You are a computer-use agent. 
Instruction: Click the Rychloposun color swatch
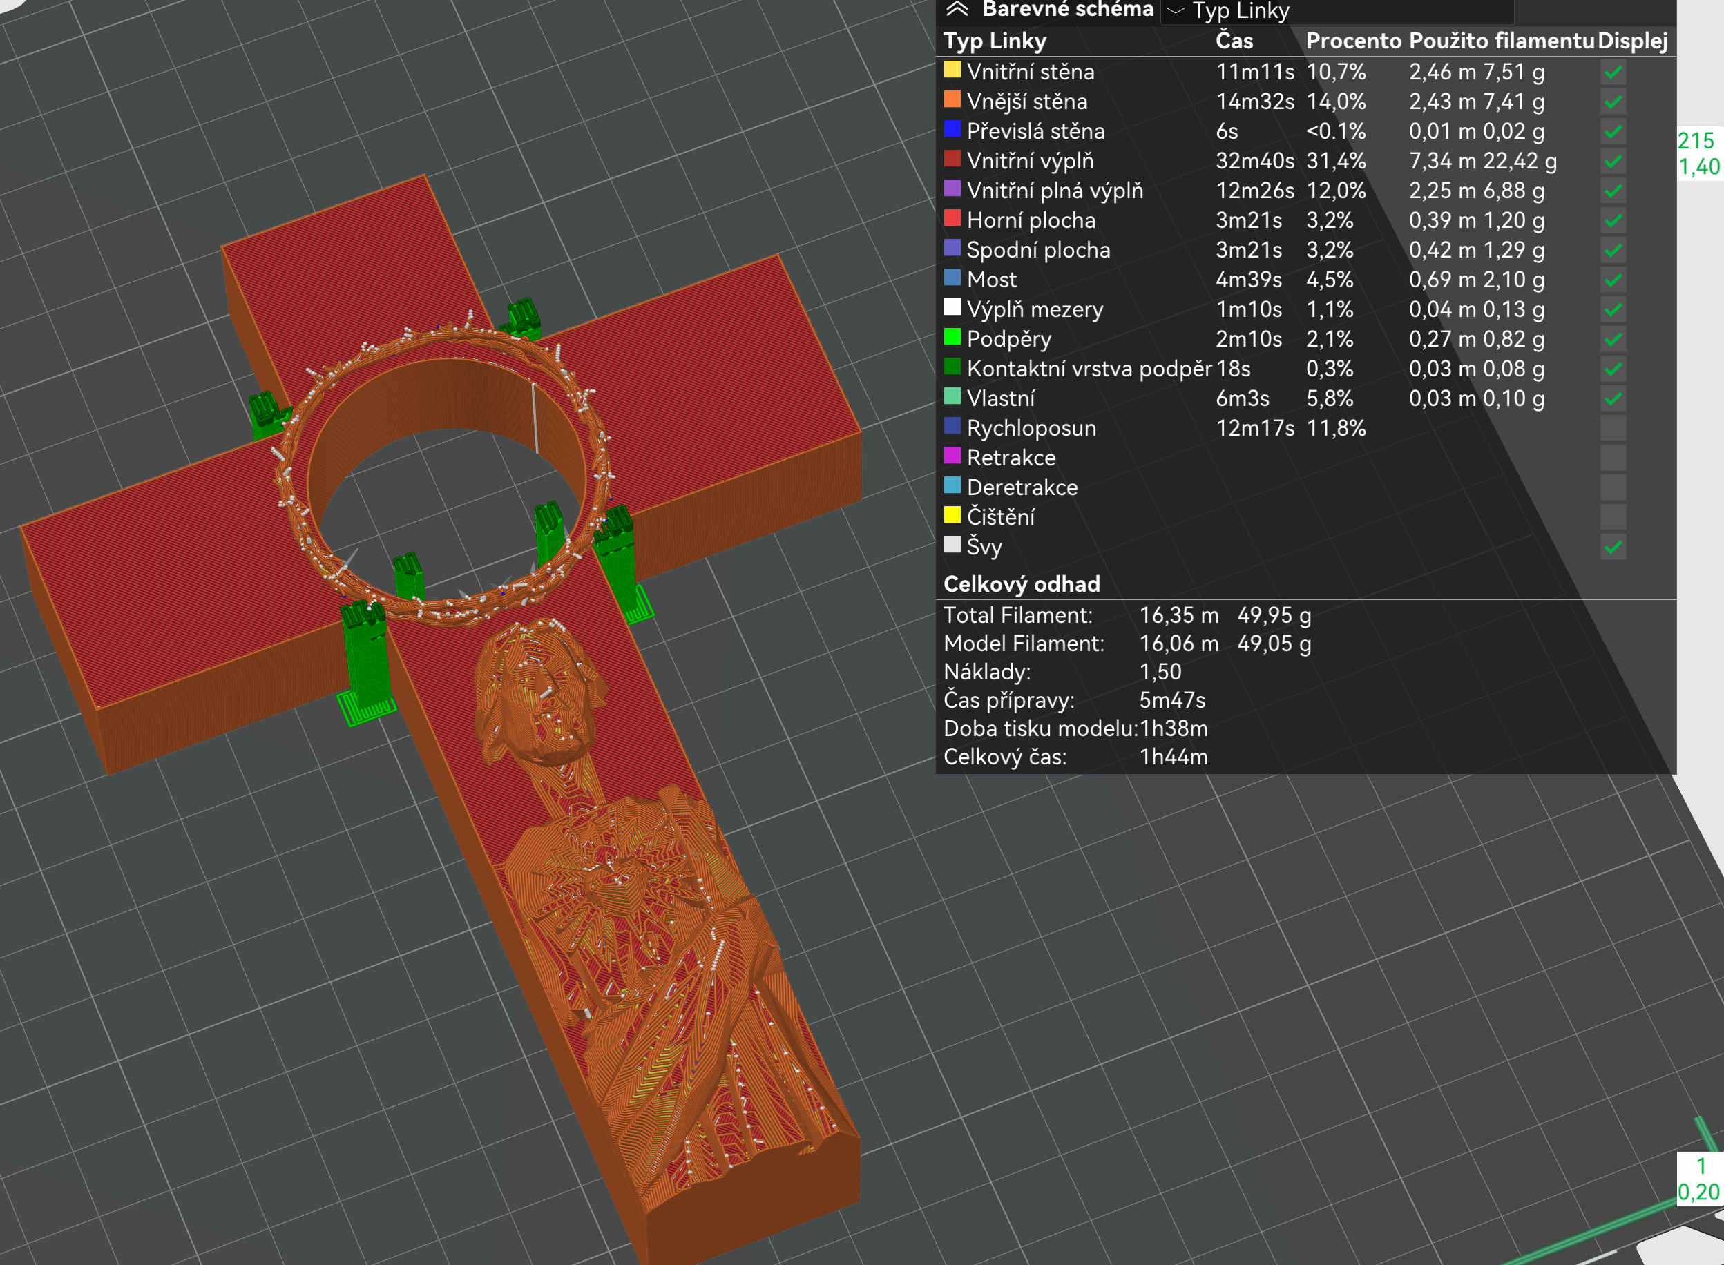click(x=952, y=426)
